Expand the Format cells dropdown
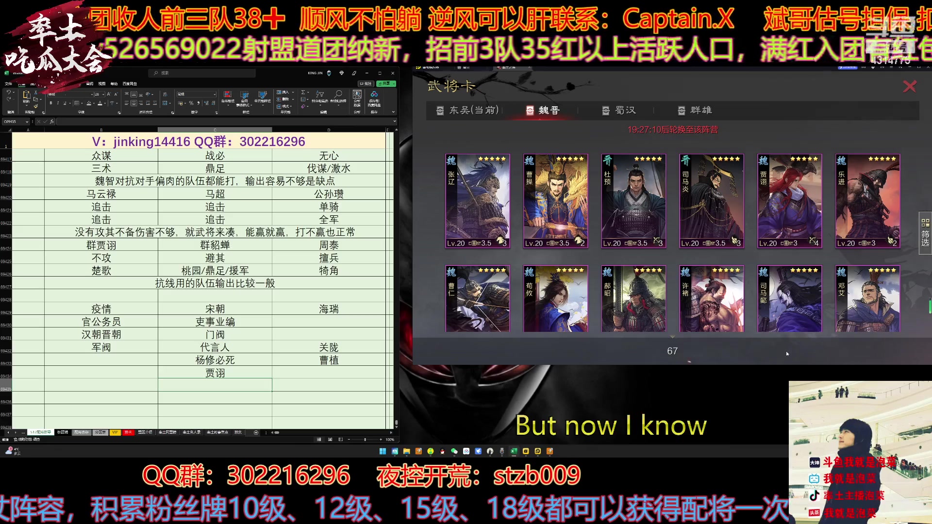This screenshot has height=524, width=932. coord(291,106)
